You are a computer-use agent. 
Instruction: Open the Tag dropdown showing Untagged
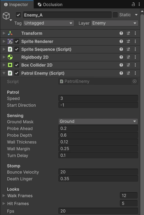pos(49,23)
